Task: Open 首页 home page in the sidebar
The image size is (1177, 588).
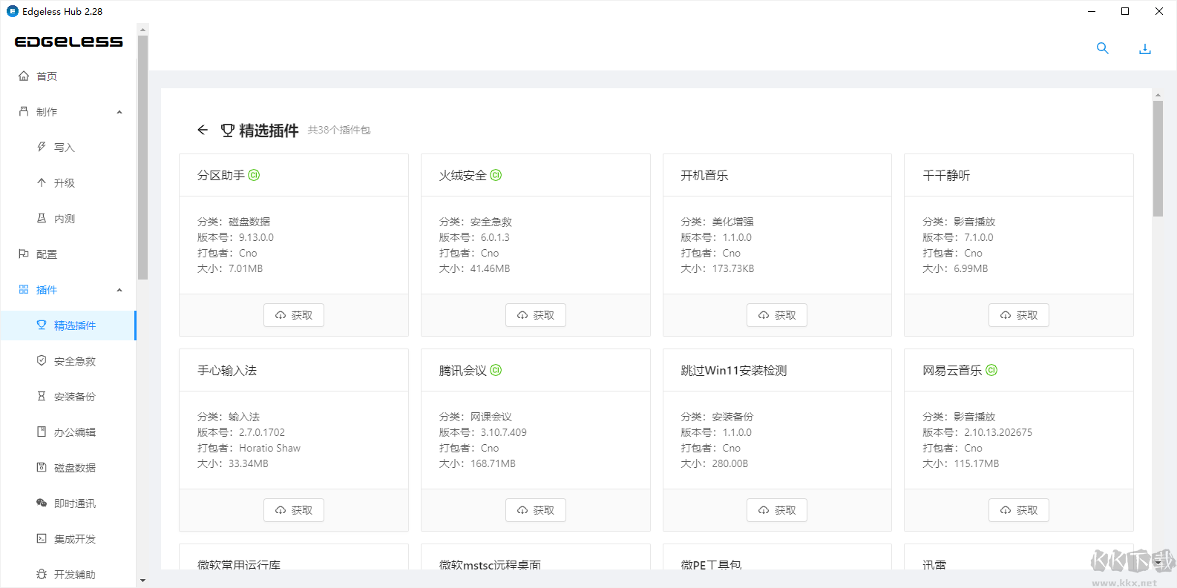Action: tap(47, 76)
